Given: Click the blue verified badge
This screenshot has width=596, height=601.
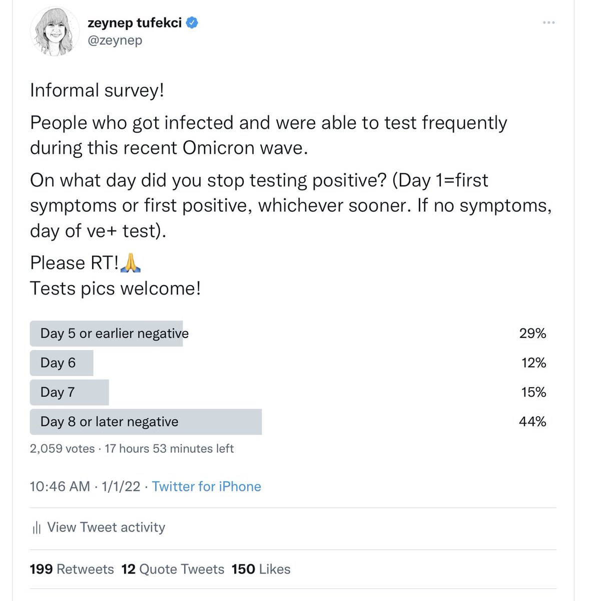Looking at the screenshot, I should (x=193, y=23).
